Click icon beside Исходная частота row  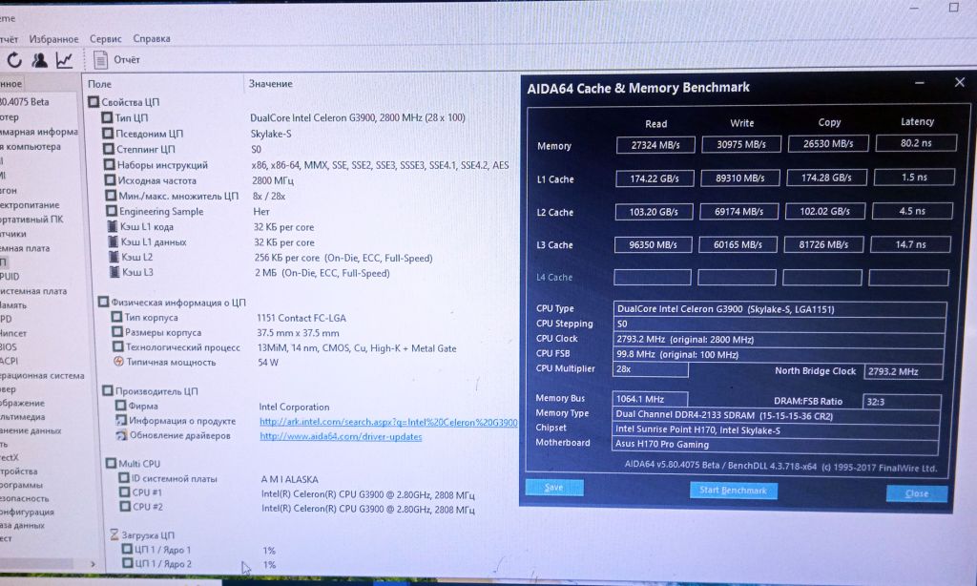pos(111,179)
